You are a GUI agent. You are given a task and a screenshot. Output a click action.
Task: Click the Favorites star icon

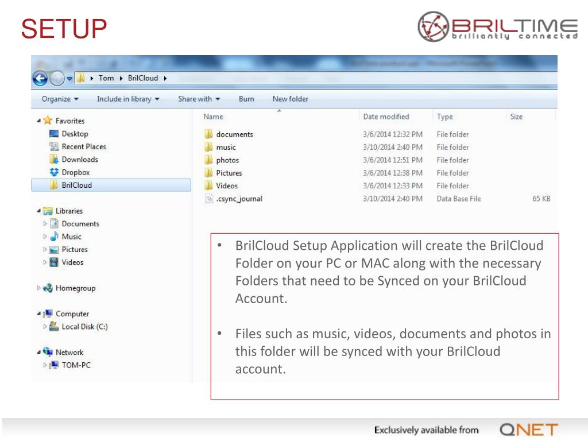coord(48,121)
